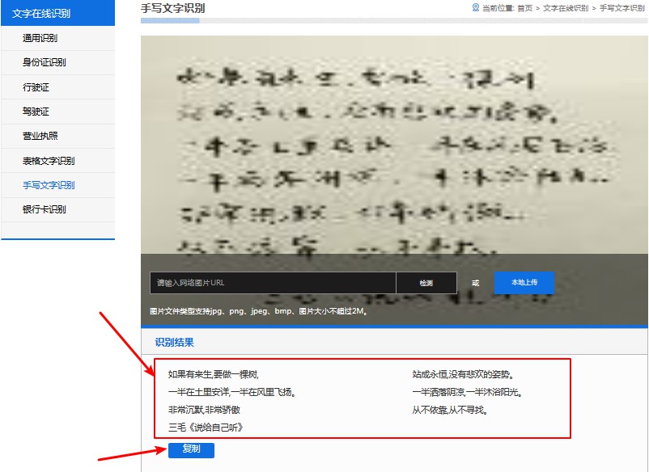This screenshot has height=472, width=649.
Task: Choose 驾驶证 from sidebar
Action: (x=36, y=112)
